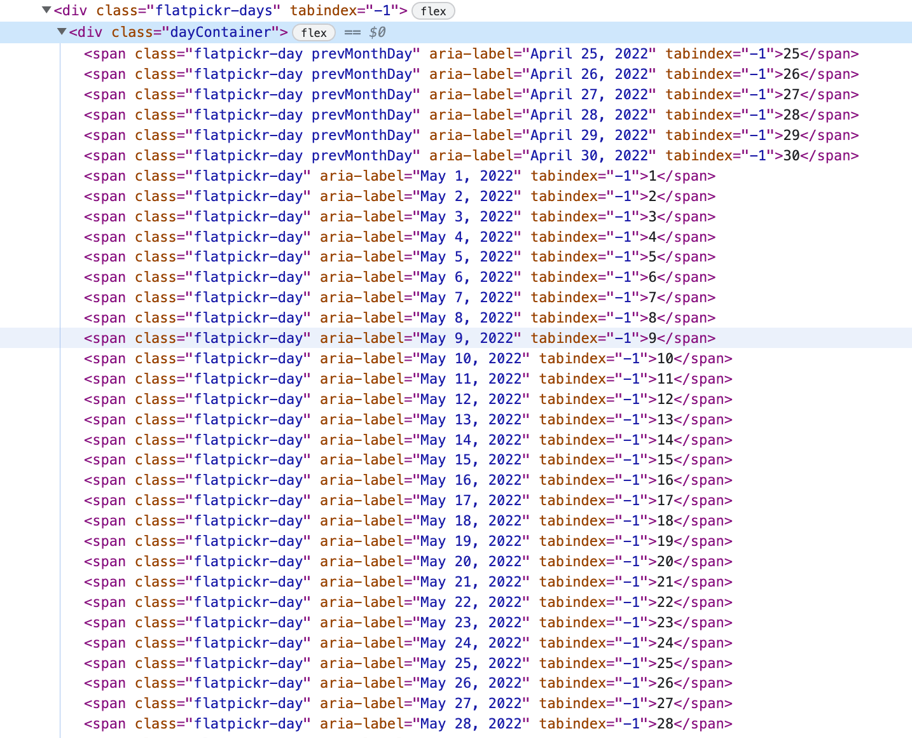
Task: Click flex badge on dayContainer div
Action: [x=314, y=32]
